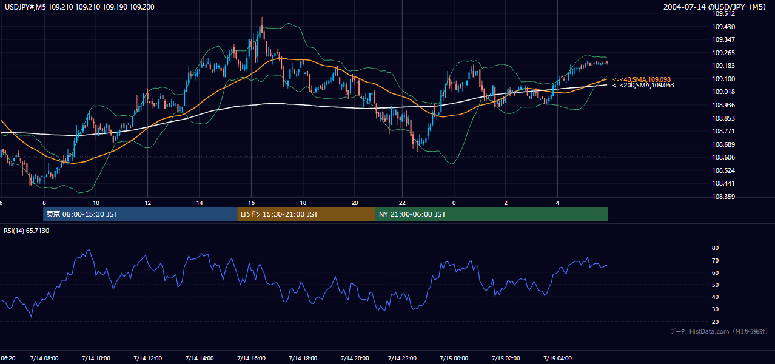Click RSI scale value 70
Viewport: 775px width, 364px height.
pyautogui.click(x=715, y=260)
